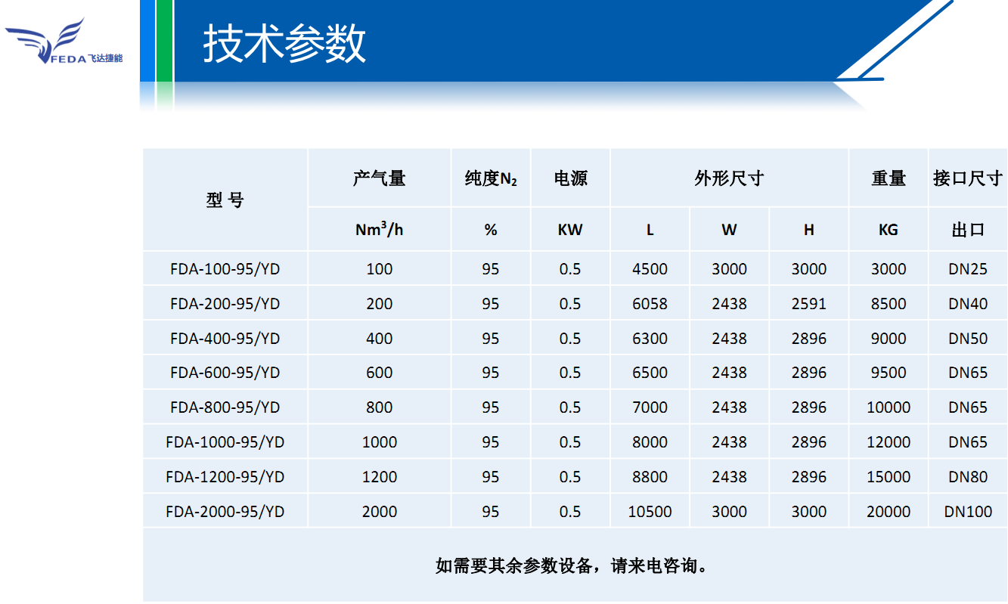Select the 10500 length value
1008x604 pixels.
tap(650, 512)
